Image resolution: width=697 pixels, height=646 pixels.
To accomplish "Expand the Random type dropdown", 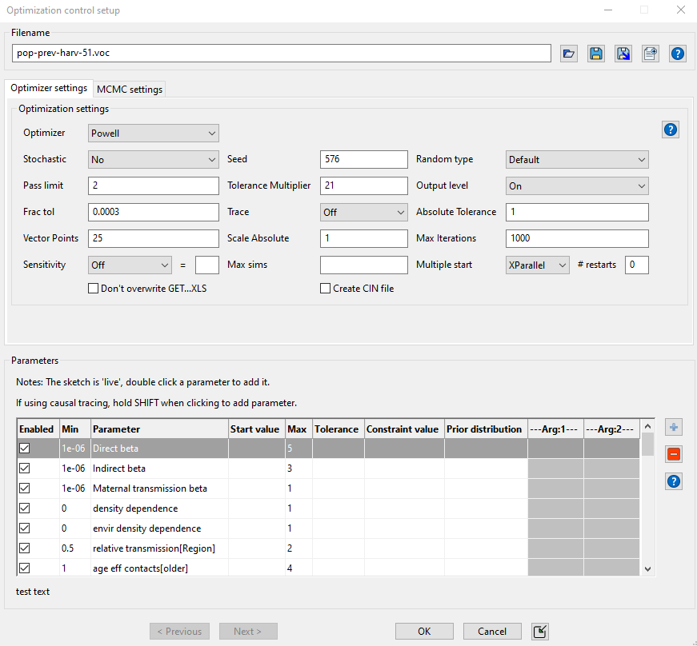I will point(576,159).
